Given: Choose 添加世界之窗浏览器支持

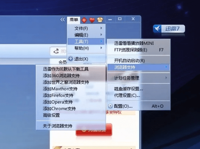Looking at the screenshot, I should point(71,82).
